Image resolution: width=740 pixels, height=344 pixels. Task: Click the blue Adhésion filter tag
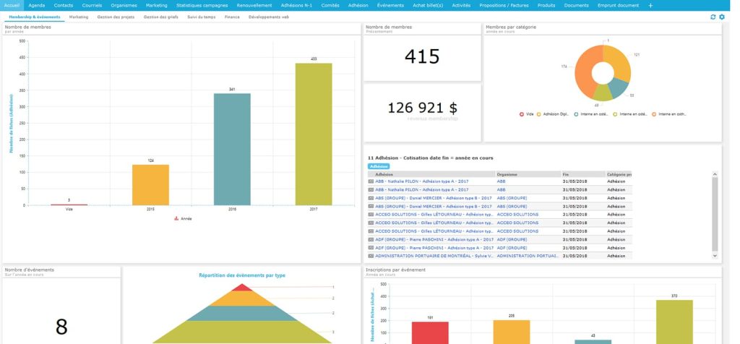pyautogui.click(x=379, y=166)
